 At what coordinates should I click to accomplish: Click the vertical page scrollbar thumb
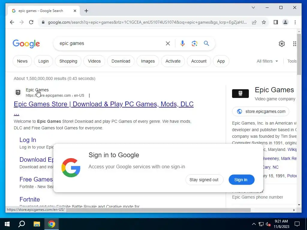299,55
